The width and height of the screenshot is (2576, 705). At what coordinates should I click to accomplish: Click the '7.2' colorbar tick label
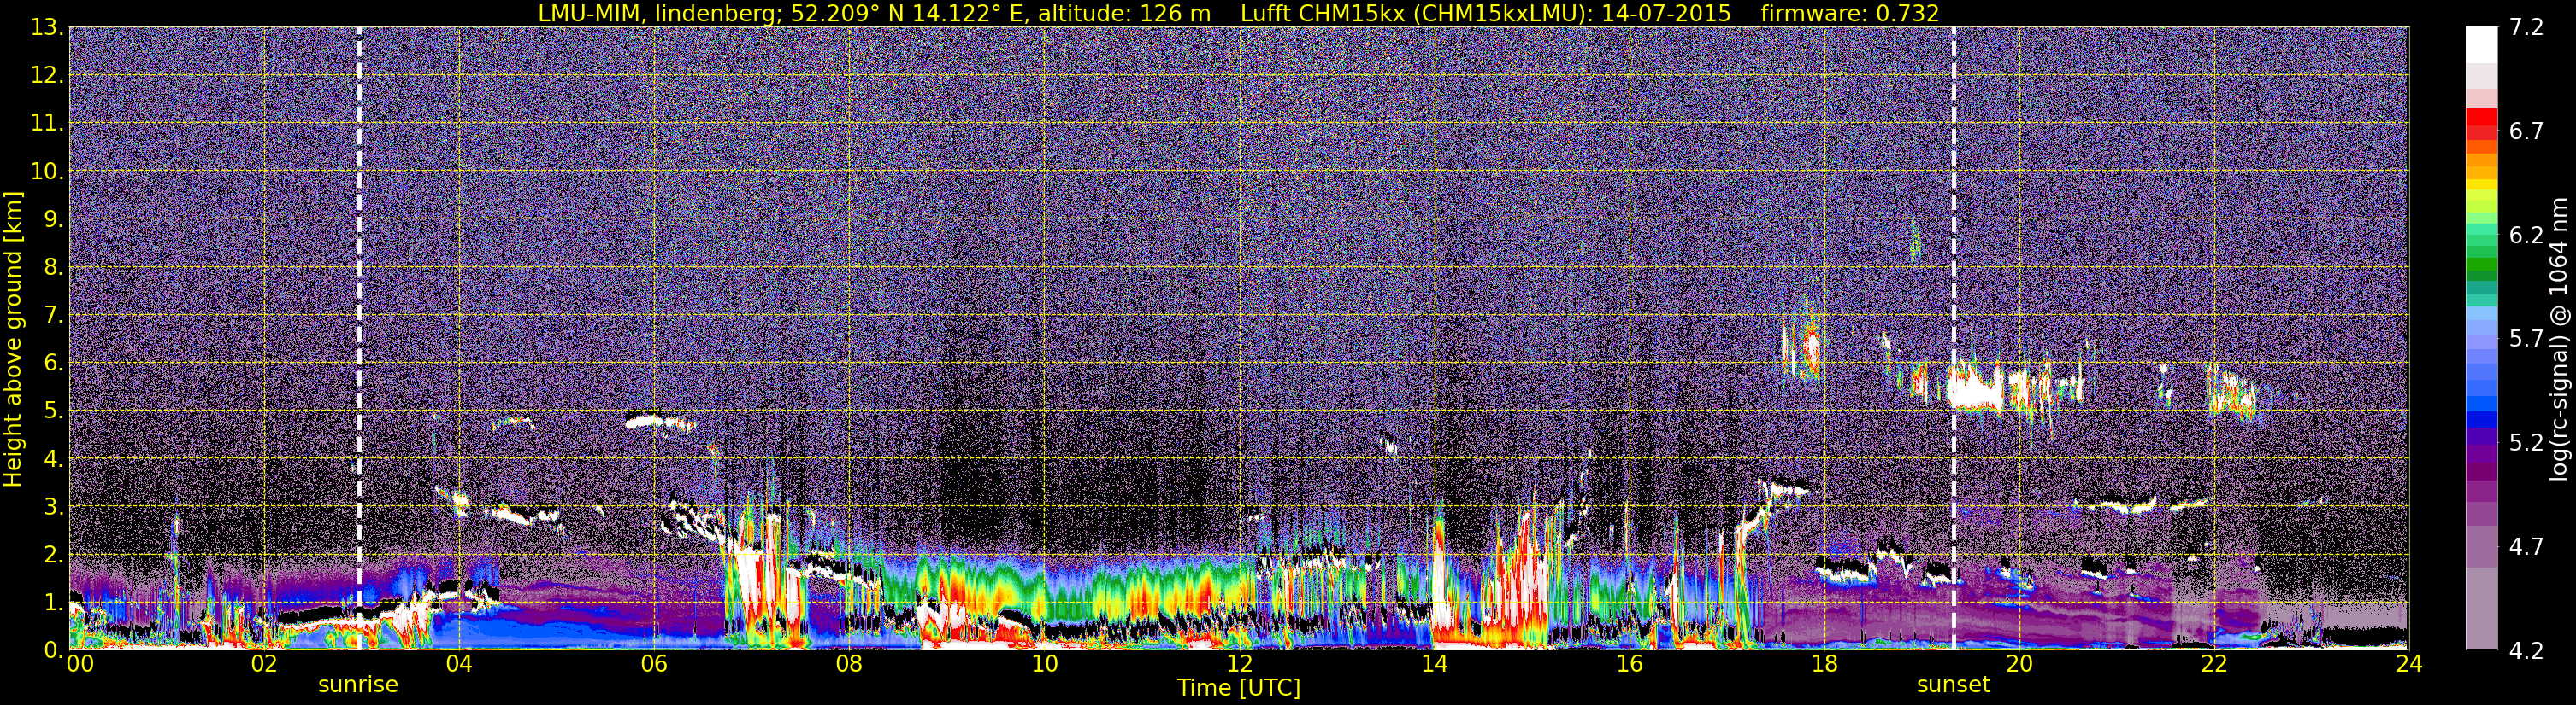point(2526,28)
